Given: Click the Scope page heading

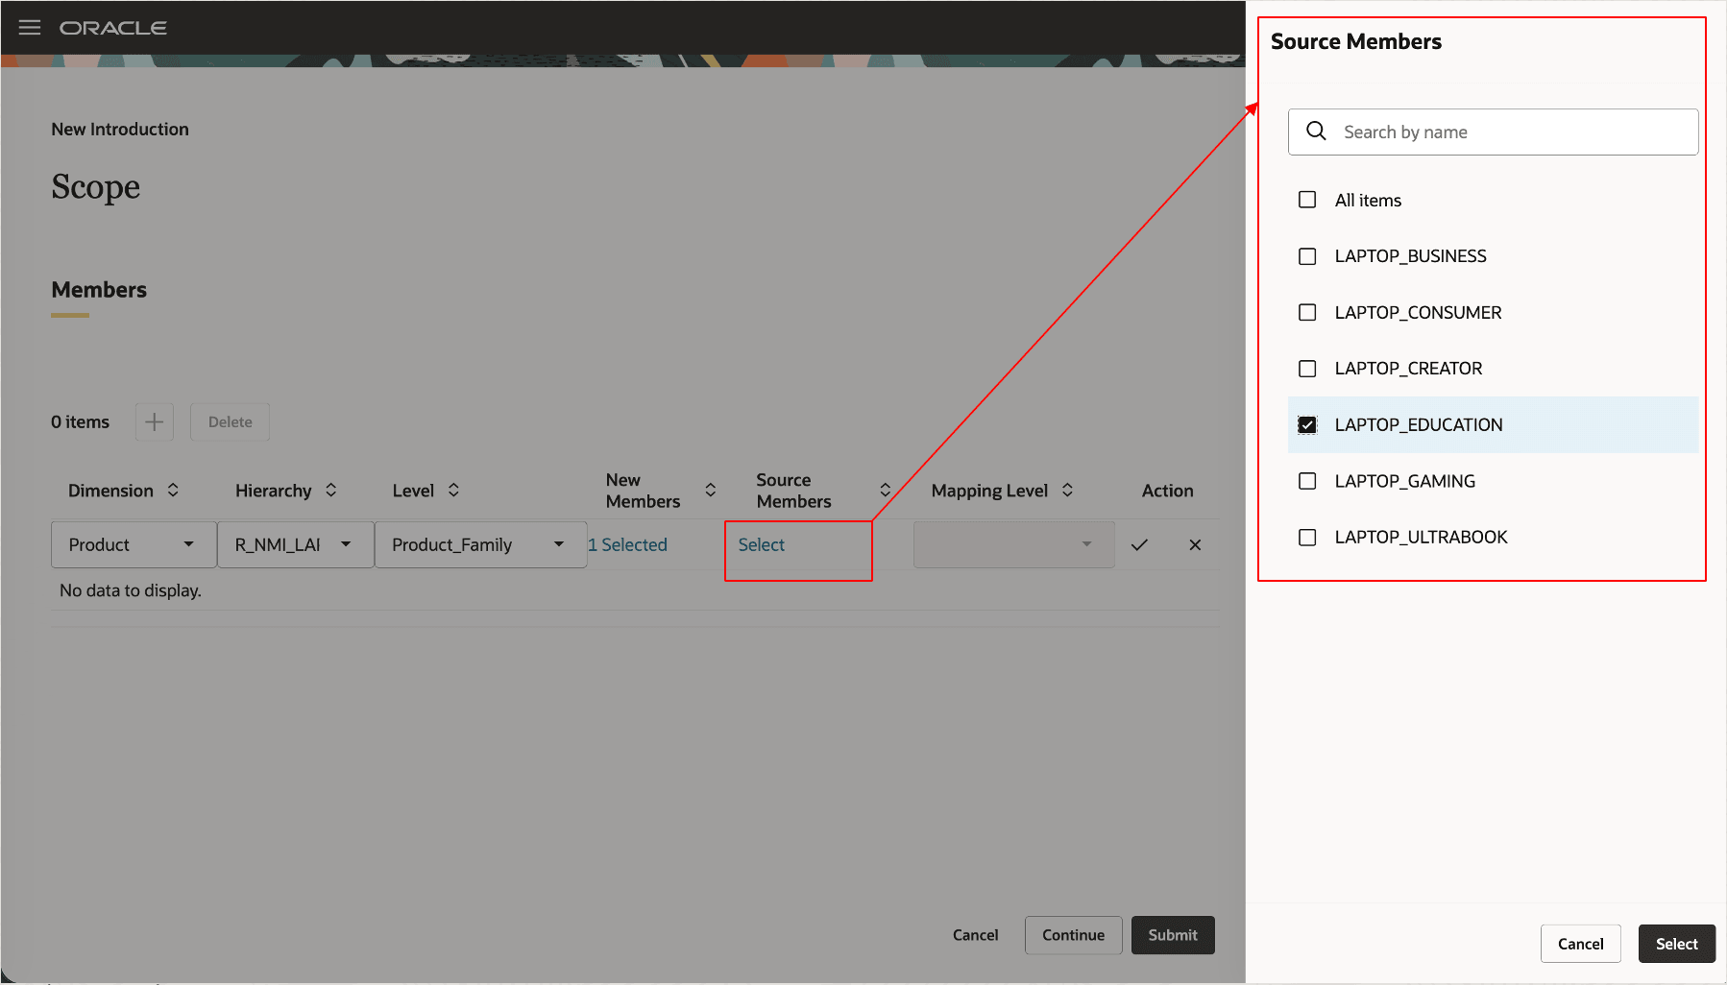Looking at the screenshot, I should pos(95,187).
